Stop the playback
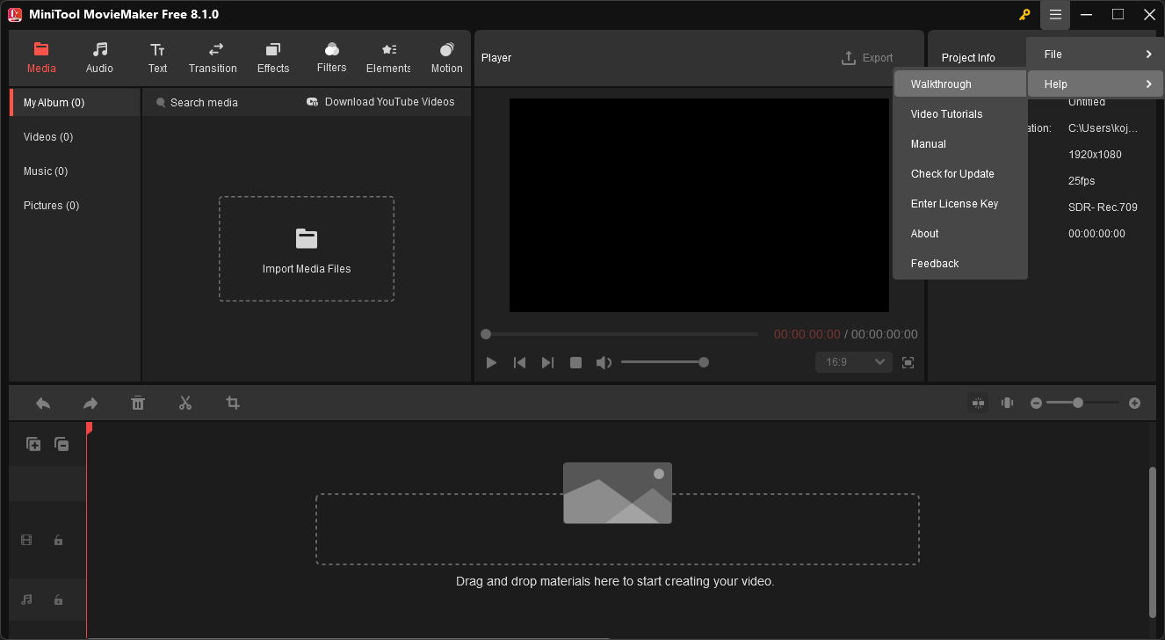Viewport: 1165px width, 640px height. click(575, 362)
